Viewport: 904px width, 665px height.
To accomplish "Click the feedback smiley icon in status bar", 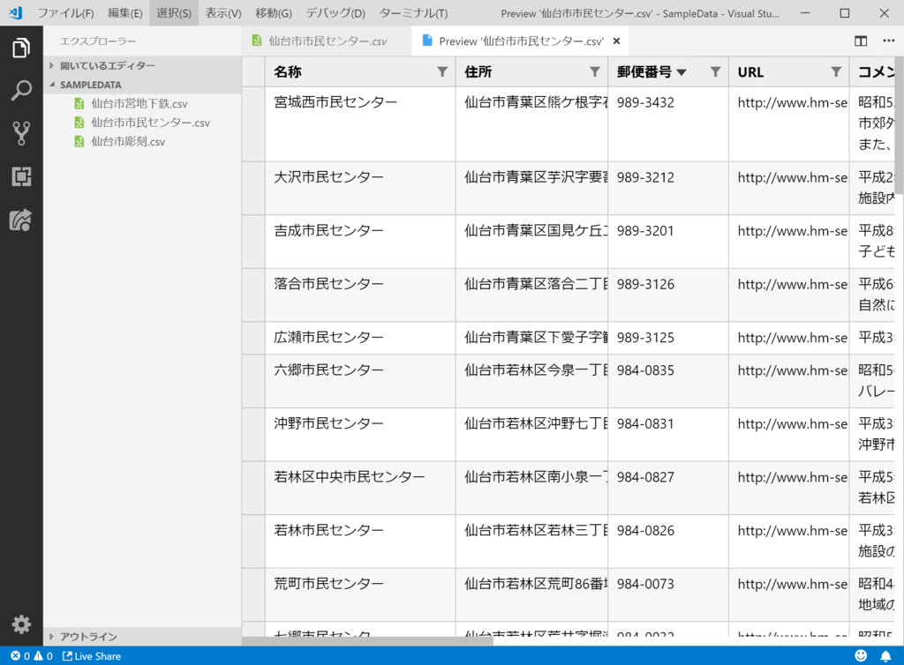I will (x=861, y=655).
